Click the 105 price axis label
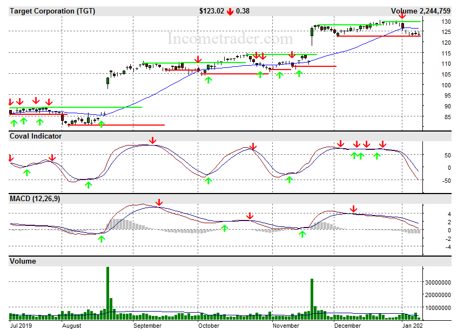Image resolution: width=471 pixels, height=331 pixels. (x=446, y=74)
